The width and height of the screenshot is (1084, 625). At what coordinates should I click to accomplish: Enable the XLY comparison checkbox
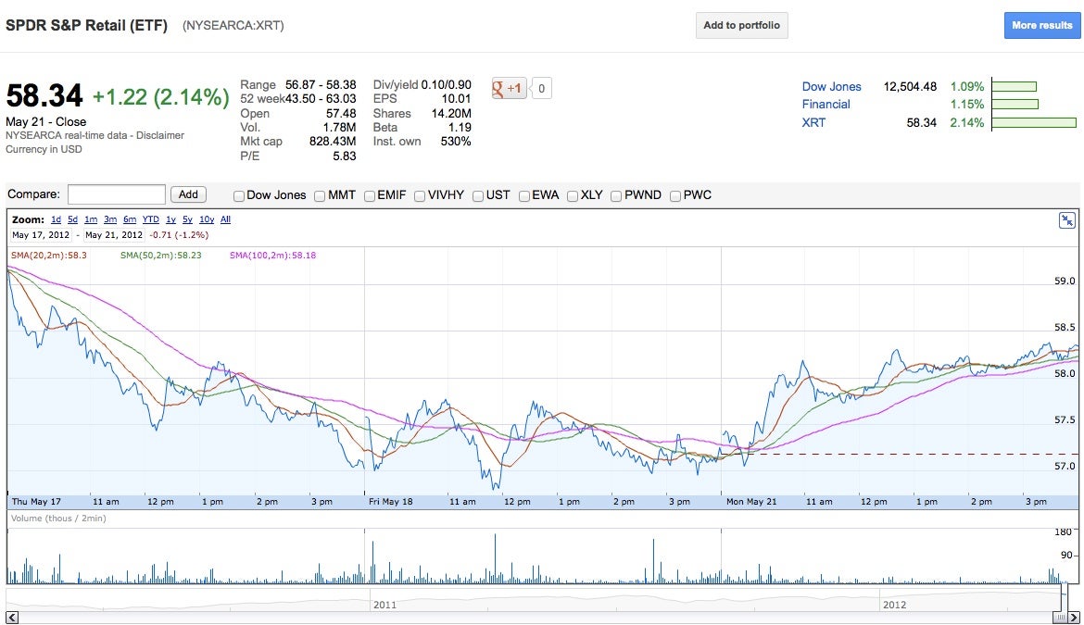[573, 196]
